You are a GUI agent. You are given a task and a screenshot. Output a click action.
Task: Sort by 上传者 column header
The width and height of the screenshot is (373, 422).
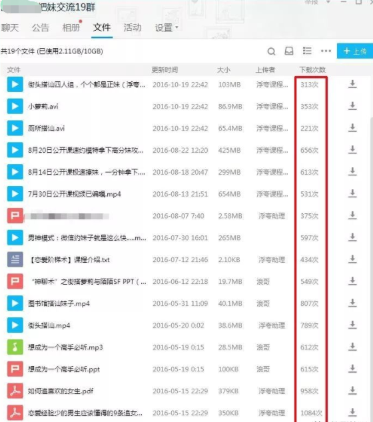coord(265,70)
